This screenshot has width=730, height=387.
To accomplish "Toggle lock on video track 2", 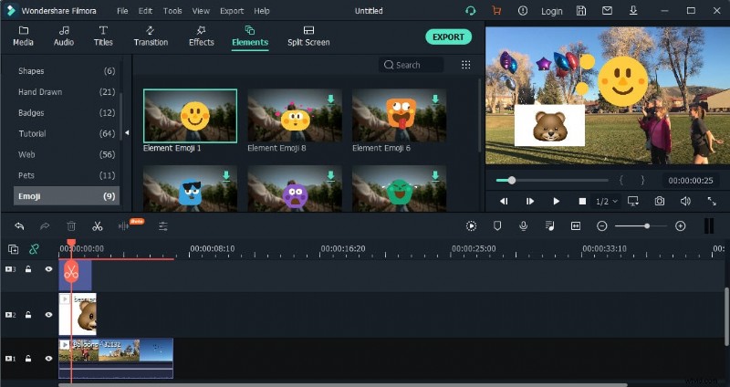I will tap(28, 314).
